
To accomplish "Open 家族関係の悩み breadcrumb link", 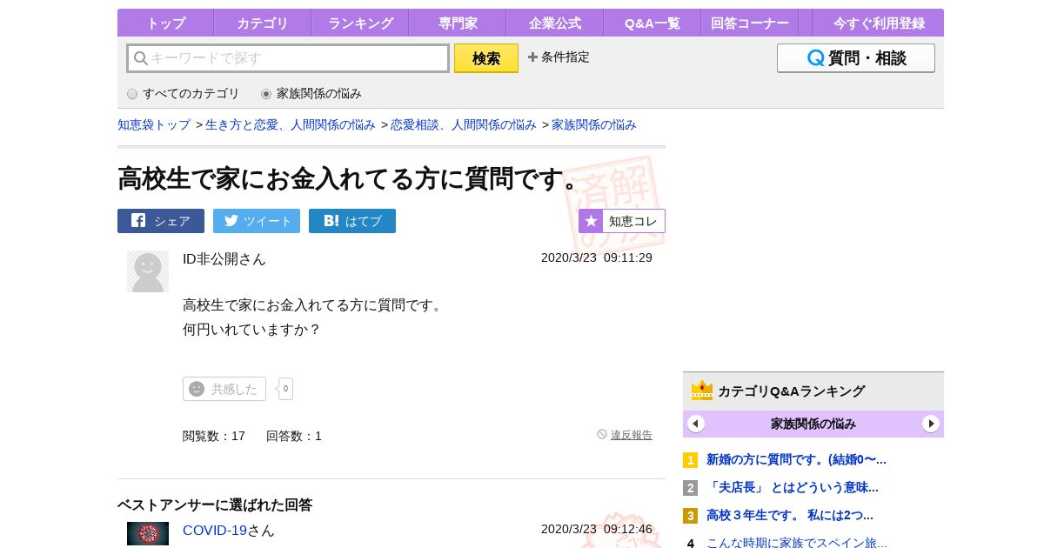I will [594, 125].
